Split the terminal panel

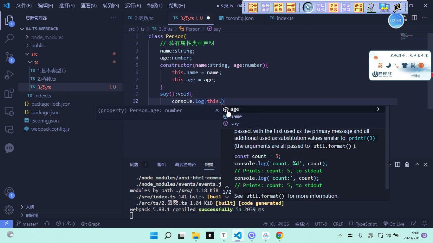(398, 165)
